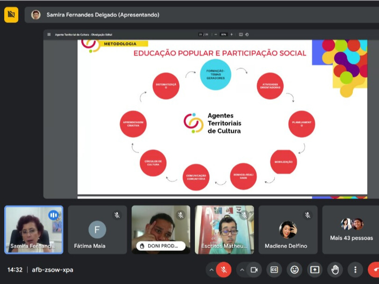Viewport: 379px width, 284px height.
Task: Click the PDF zoom out minus button
Action: pos(216,35)
